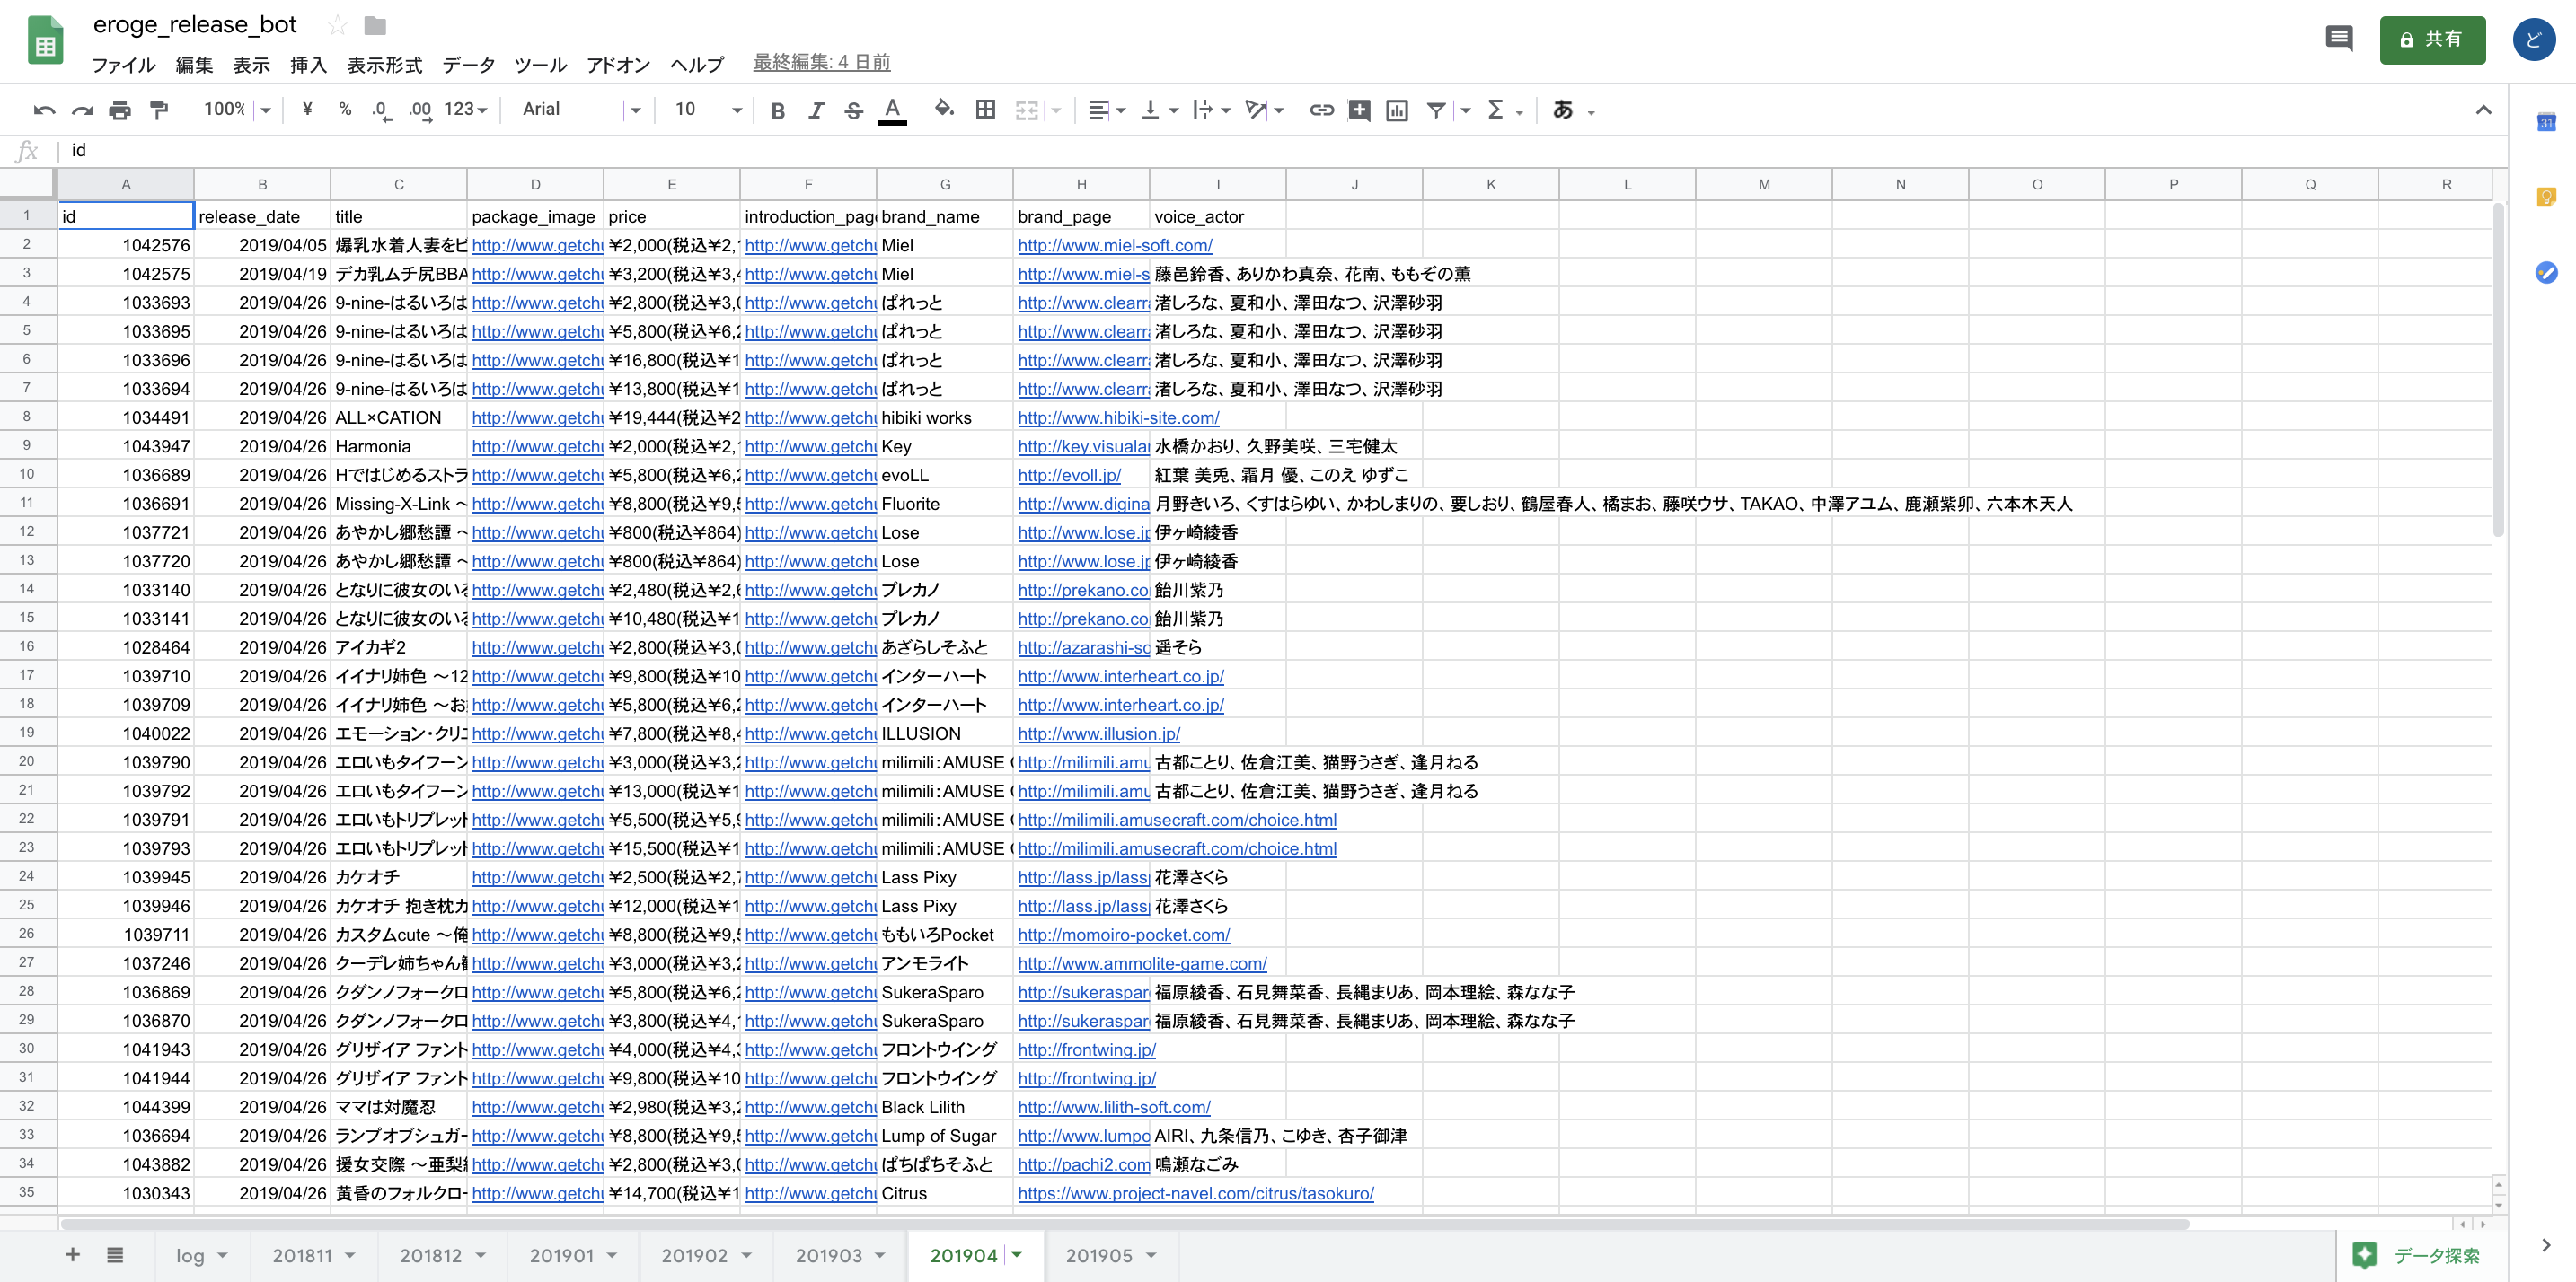Image resolution: width=2576 pixels, height=1282 pixels.
Task: Click the insert link icon
Action: point(1321,110)
